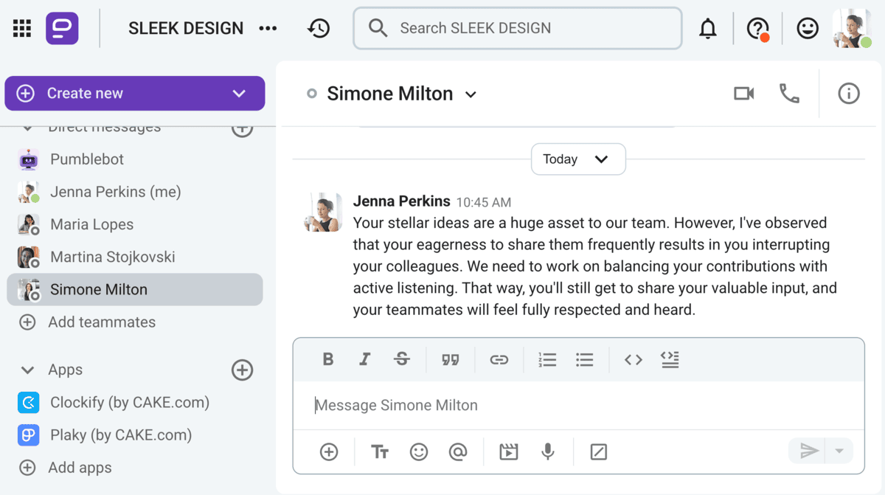Click the Search SLEEK DESIGN field
This screenshot has width=885, height=495.
coord(516,29)
